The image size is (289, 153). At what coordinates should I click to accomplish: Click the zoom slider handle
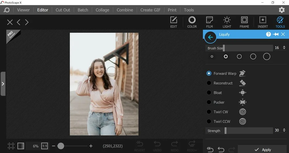[x=61, y=146]
